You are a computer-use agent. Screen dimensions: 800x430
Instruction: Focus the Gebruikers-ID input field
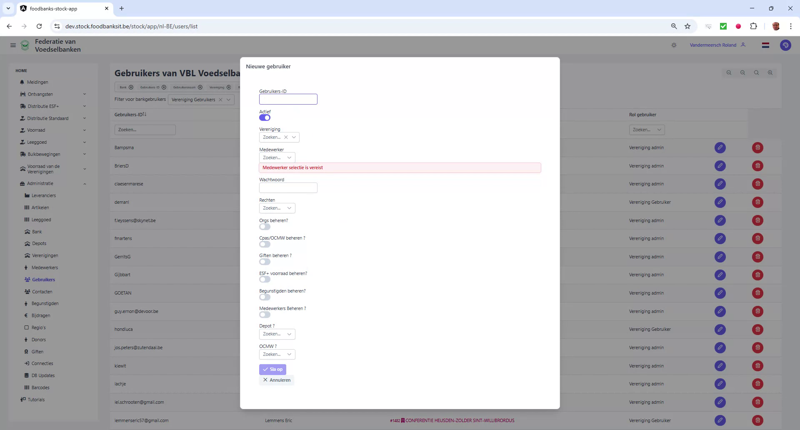[x=288, y=99]
